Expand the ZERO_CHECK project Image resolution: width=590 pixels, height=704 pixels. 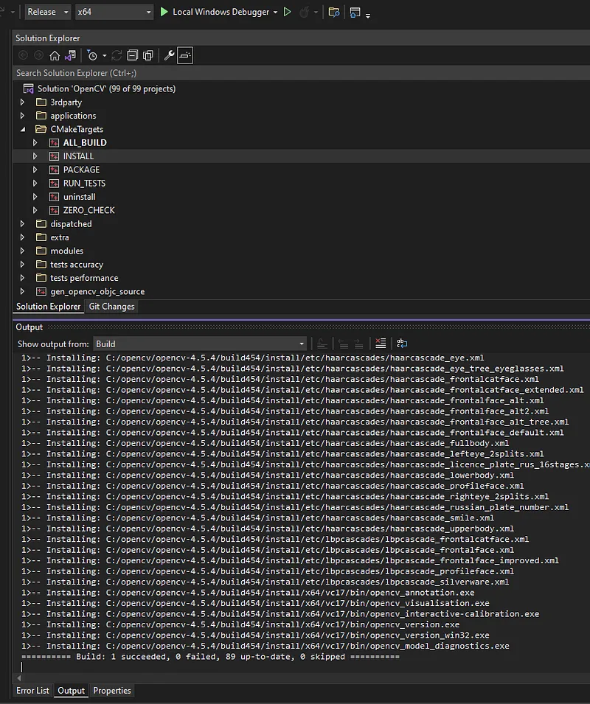pos(35,210)
